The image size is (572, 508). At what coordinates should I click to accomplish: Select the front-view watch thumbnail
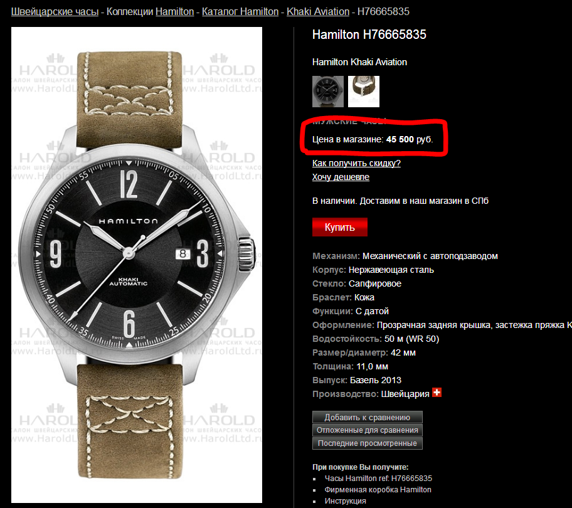pyautogui.click(x=328, y=92)
